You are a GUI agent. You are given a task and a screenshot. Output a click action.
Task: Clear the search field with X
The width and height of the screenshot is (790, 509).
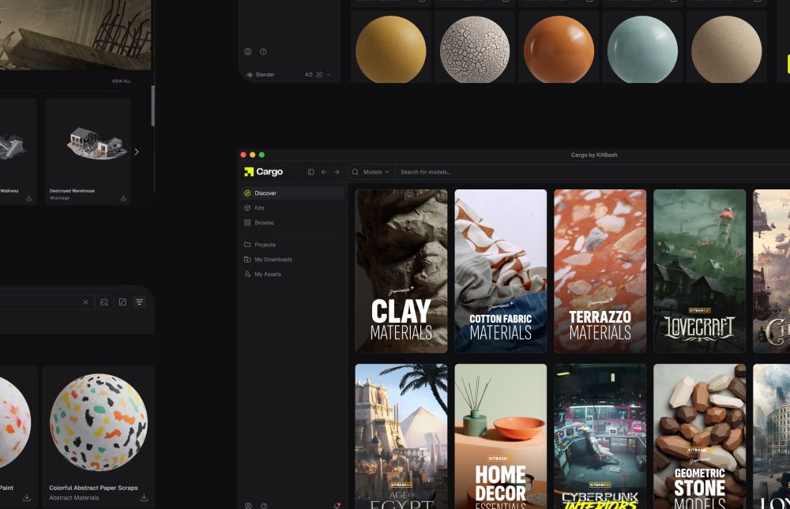[x=85, y=302]
